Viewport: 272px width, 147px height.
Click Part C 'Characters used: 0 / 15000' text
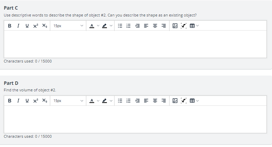(x=28, y=61)
